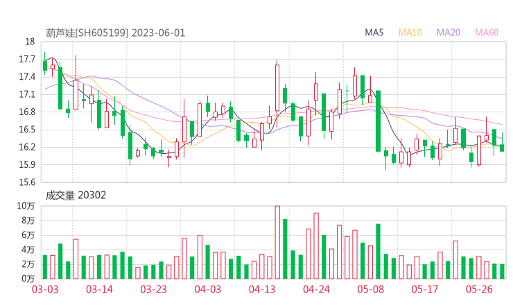Click the 6万 volume axis label
The height and width of the screenshot is (305, 513).
(28, 235)
